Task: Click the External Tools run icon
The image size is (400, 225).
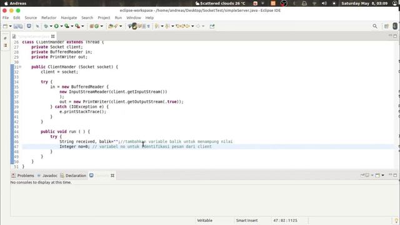Action: coord(77,26)
